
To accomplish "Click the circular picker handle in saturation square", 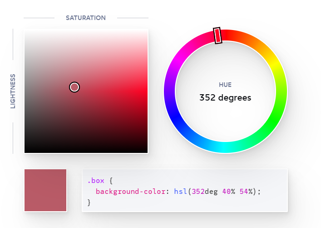I will 74,87.
